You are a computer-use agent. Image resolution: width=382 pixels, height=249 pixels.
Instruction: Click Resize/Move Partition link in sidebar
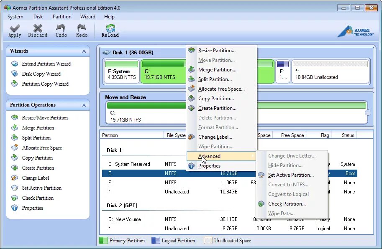coord(45,118)
